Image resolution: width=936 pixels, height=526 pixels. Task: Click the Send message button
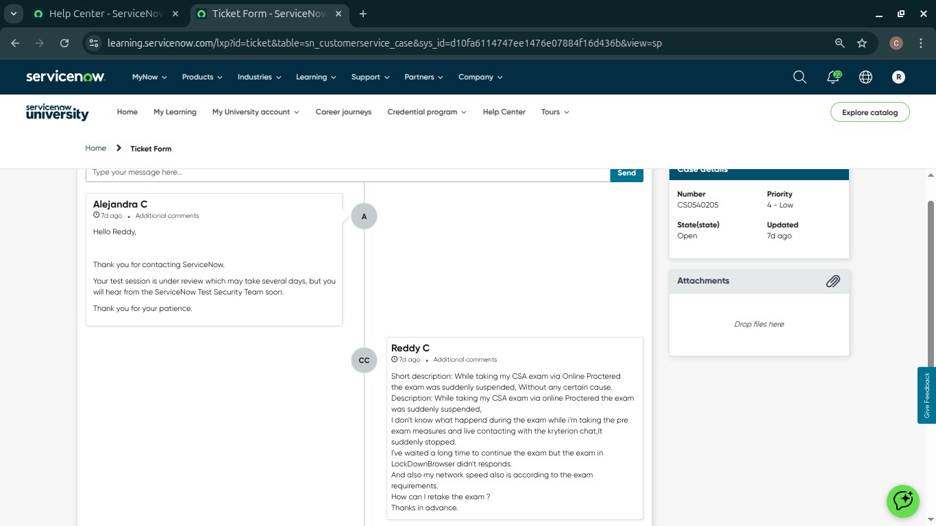[x=626, y=173]
